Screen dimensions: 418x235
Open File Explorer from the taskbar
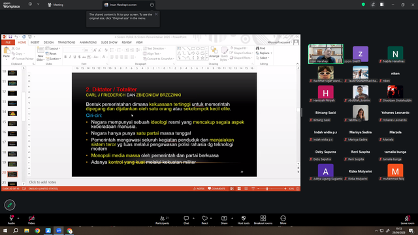27,230
